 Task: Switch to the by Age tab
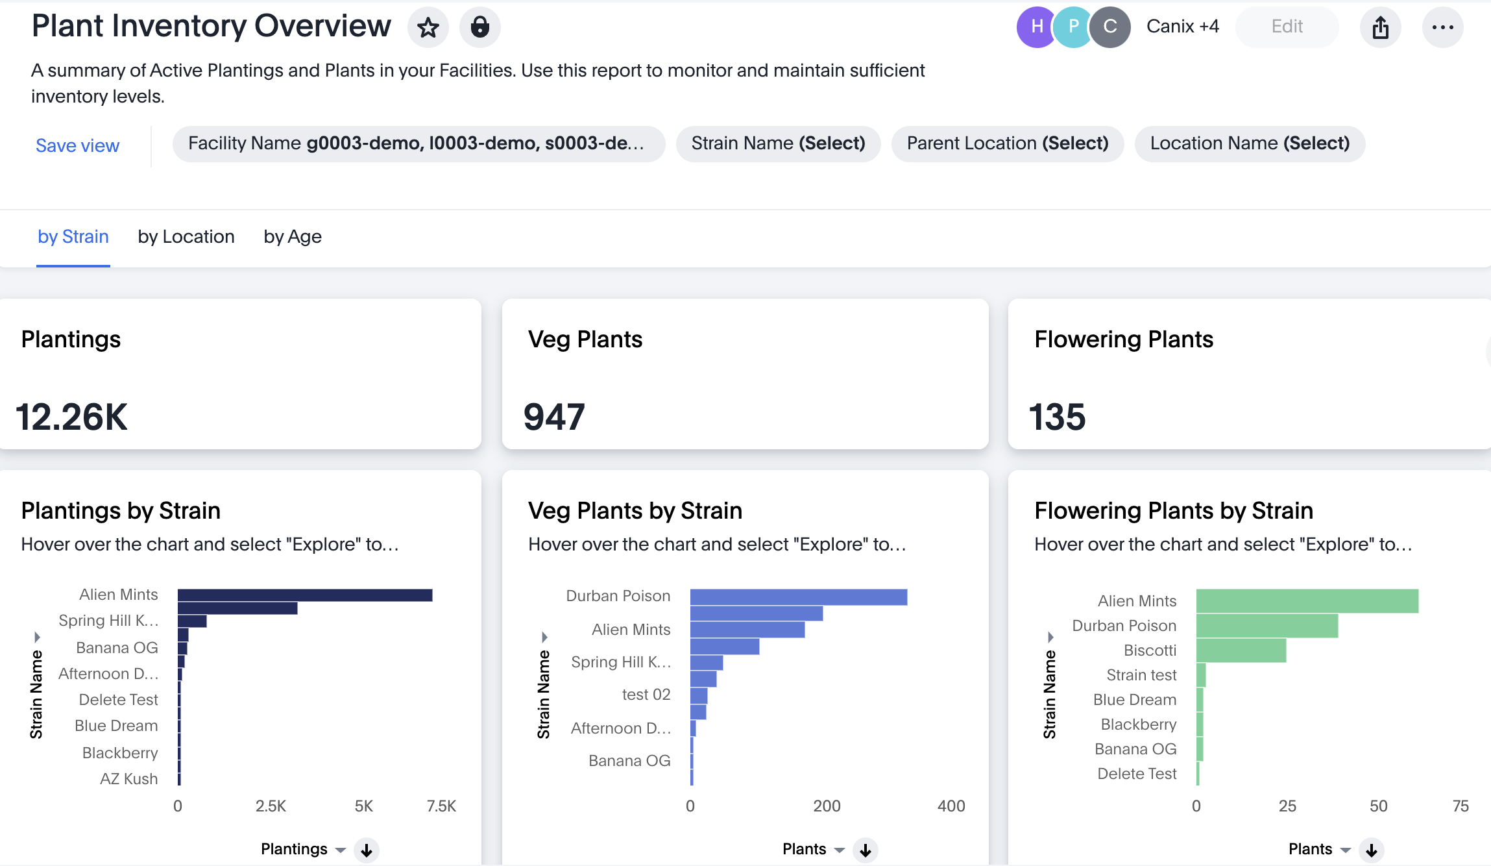[x=293, y=237]
